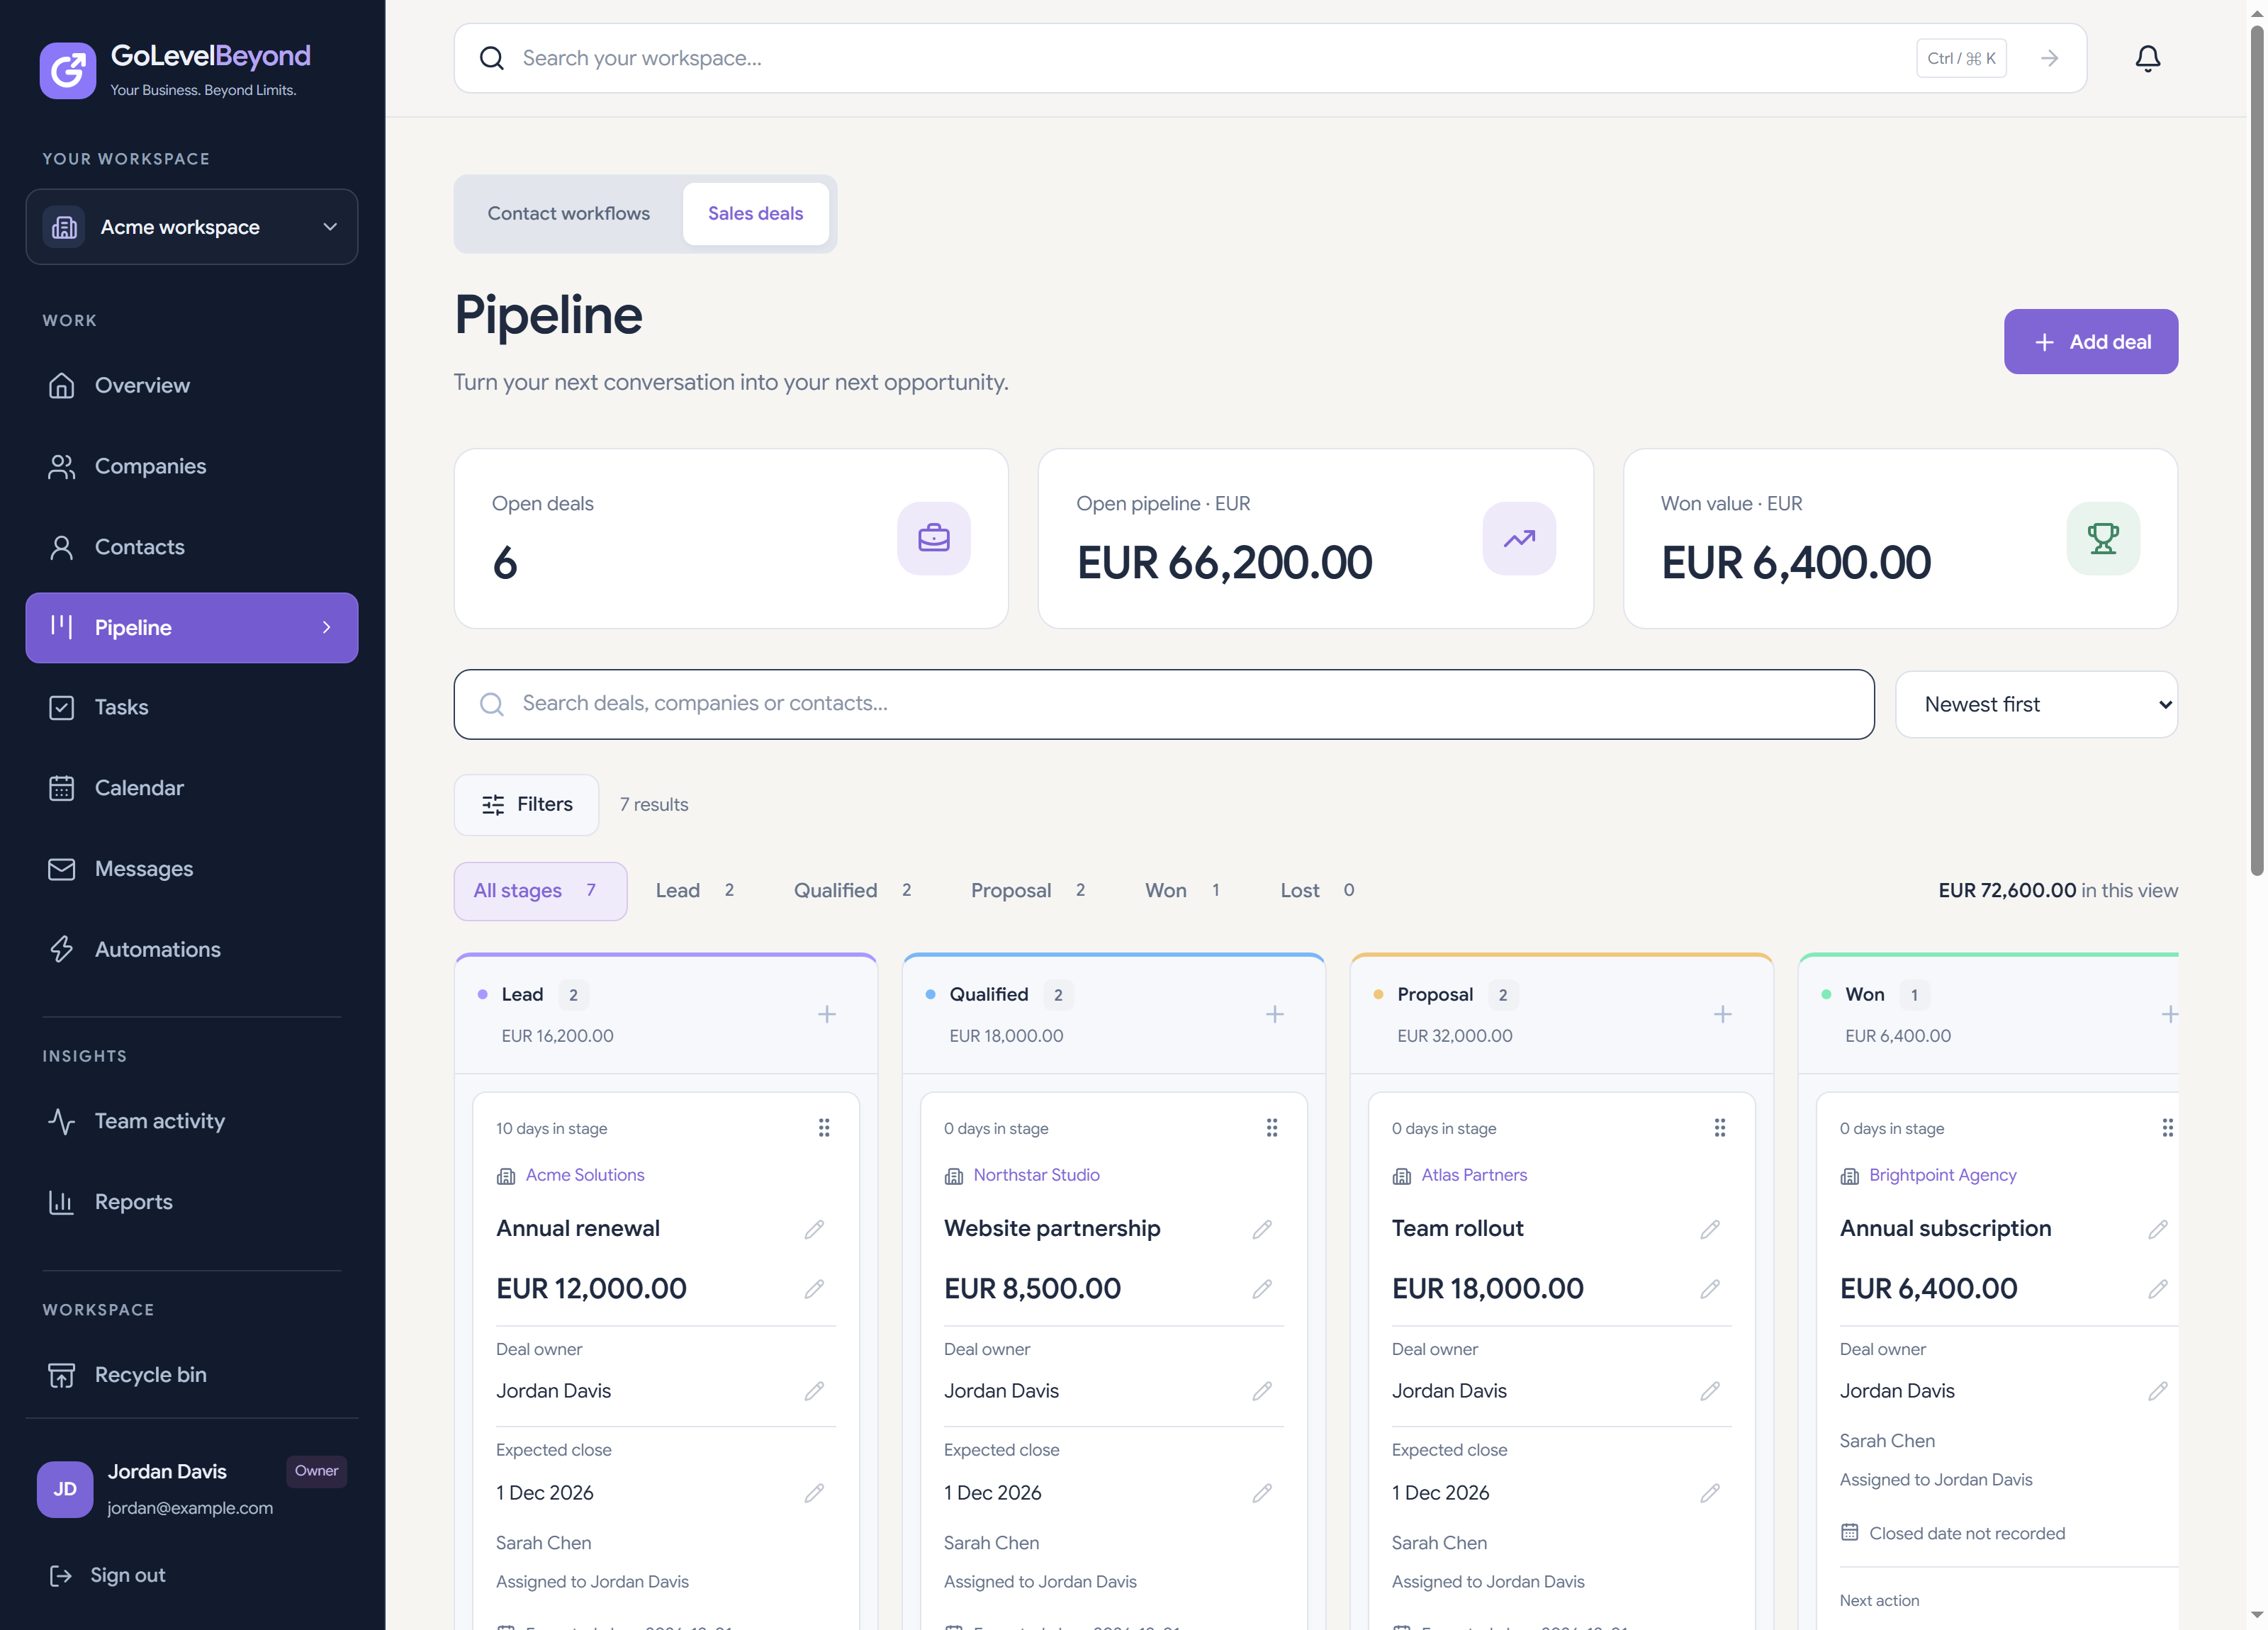Expand the Acme workspace selector
Screen dimensions: 2268x1630
(x=192, y=227)
